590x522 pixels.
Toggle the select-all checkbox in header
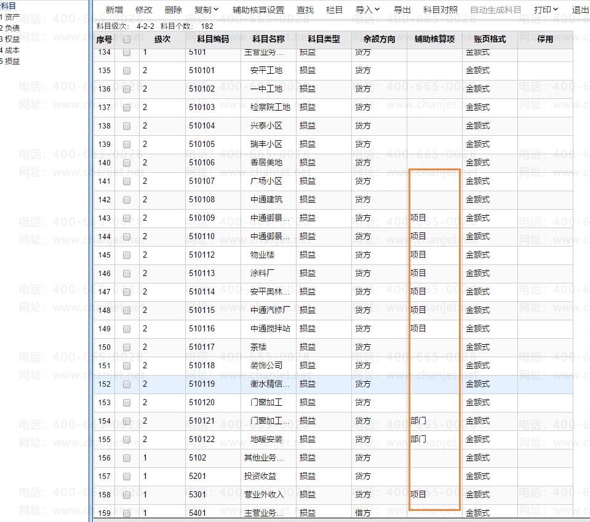pyautogui.click(x=127, y=39)
